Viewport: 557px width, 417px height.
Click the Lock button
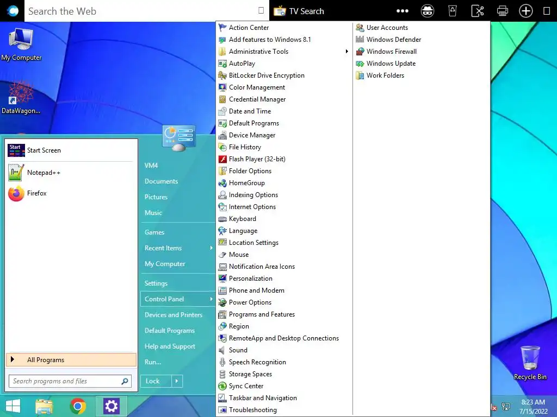coord(156,381)
